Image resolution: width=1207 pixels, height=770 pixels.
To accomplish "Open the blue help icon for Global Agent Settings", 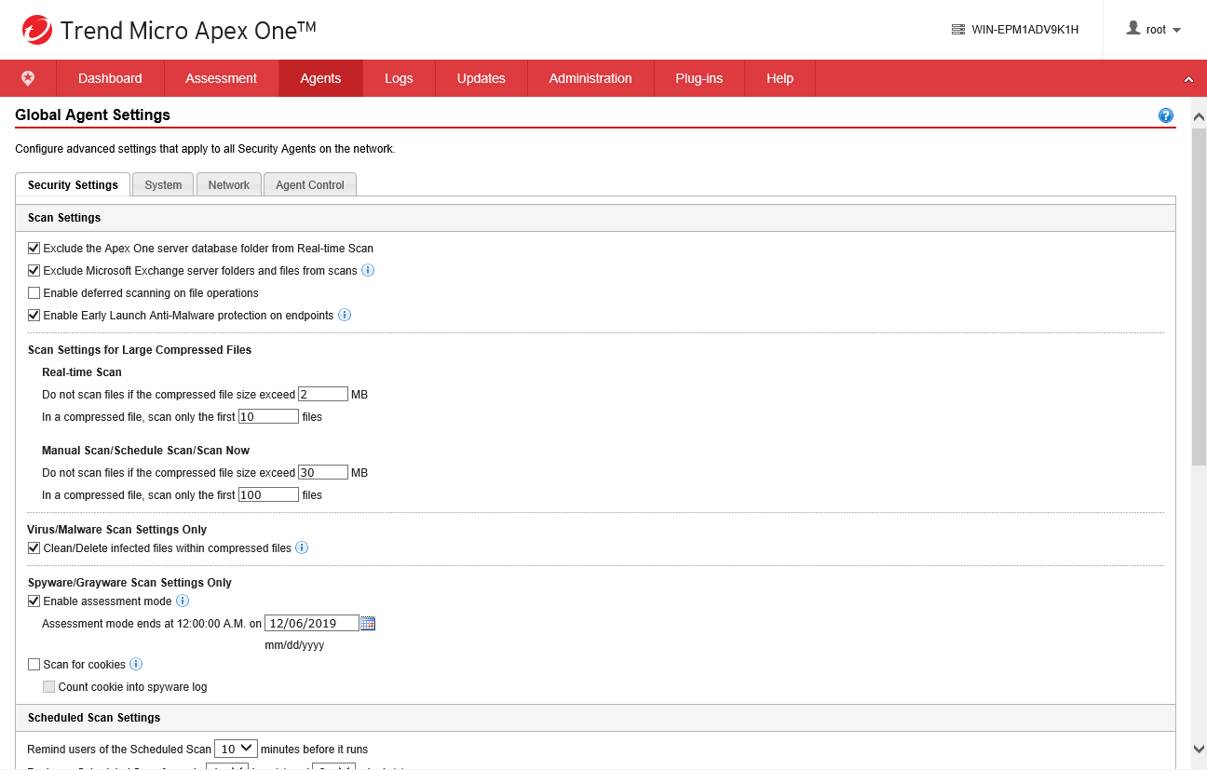I will click(x=1166, y=115).
